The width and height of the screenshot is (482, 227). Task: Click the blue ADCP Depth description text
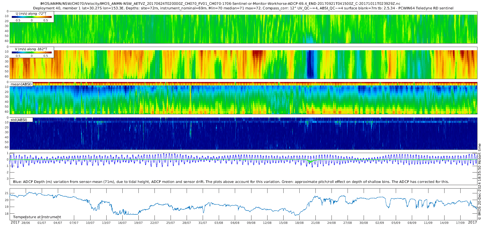click(x=231, y=182)
